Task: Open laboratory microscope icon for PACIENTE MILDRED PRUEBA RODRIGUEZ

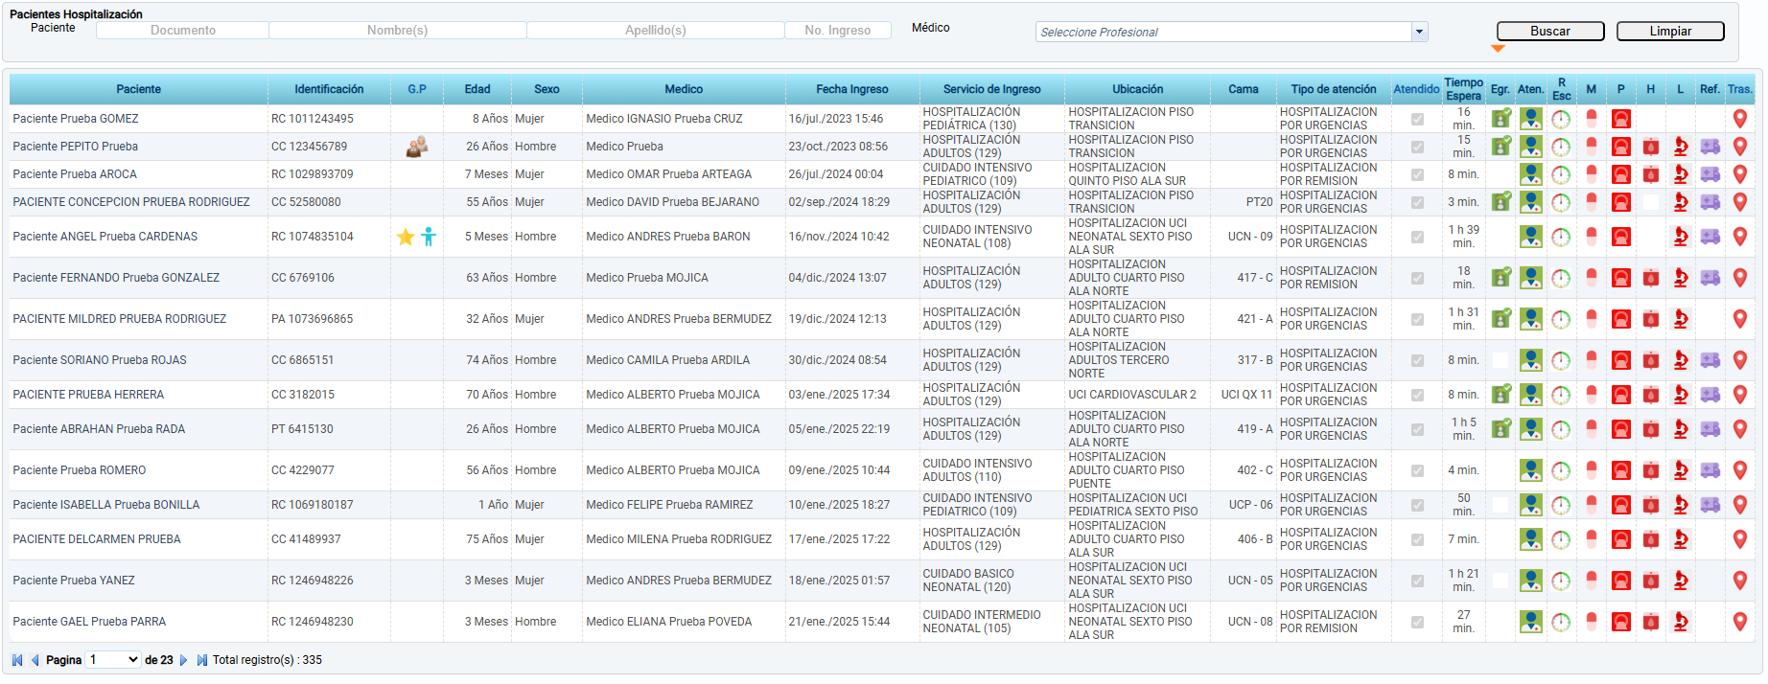Action: coord(1681,319)
